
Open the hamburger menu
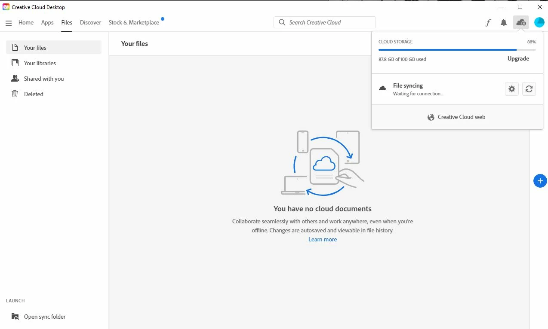(x=9, y=23)
